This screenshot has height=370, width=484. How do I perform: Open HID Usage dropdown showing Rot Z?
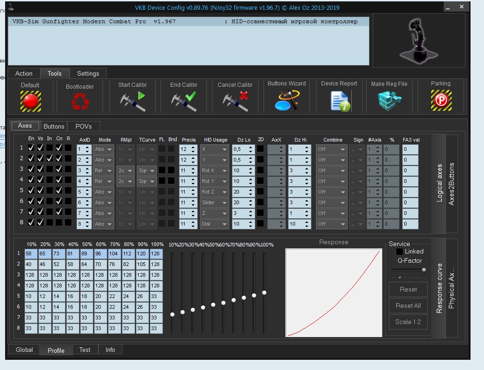214,192
